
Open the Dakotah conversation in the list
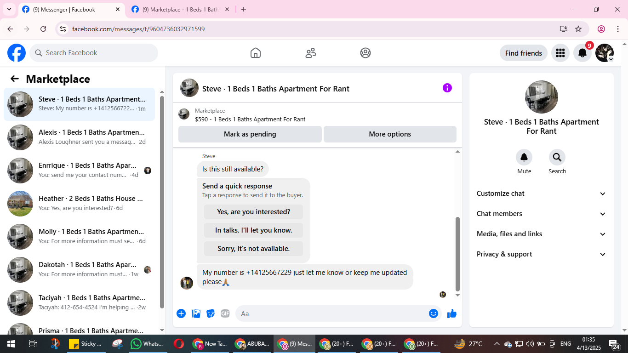[x=79, y=270]
